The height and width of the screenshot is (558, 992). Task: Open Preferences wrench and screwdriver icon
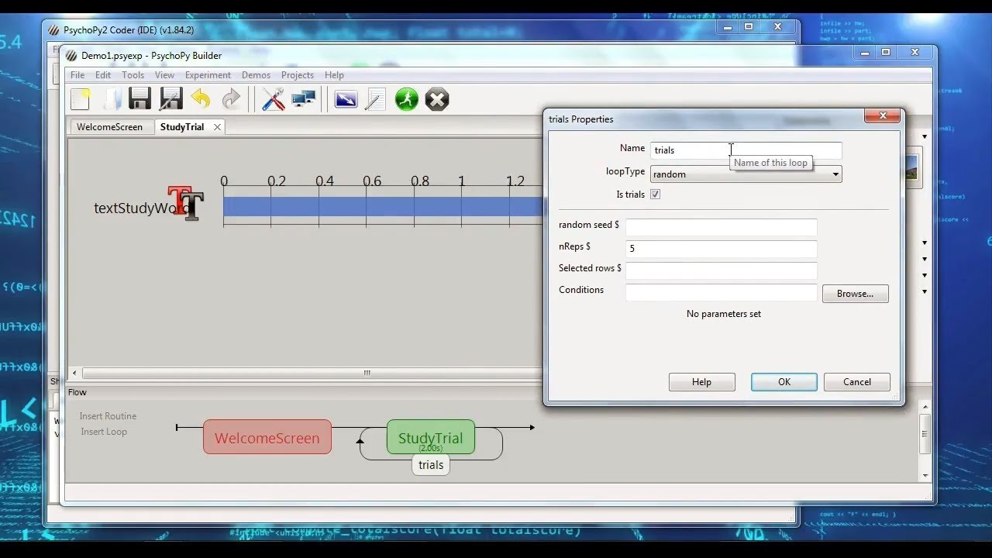(273, 99)
